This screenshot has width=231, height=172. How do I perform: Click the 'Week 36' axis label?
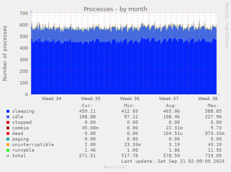point(130,99)
